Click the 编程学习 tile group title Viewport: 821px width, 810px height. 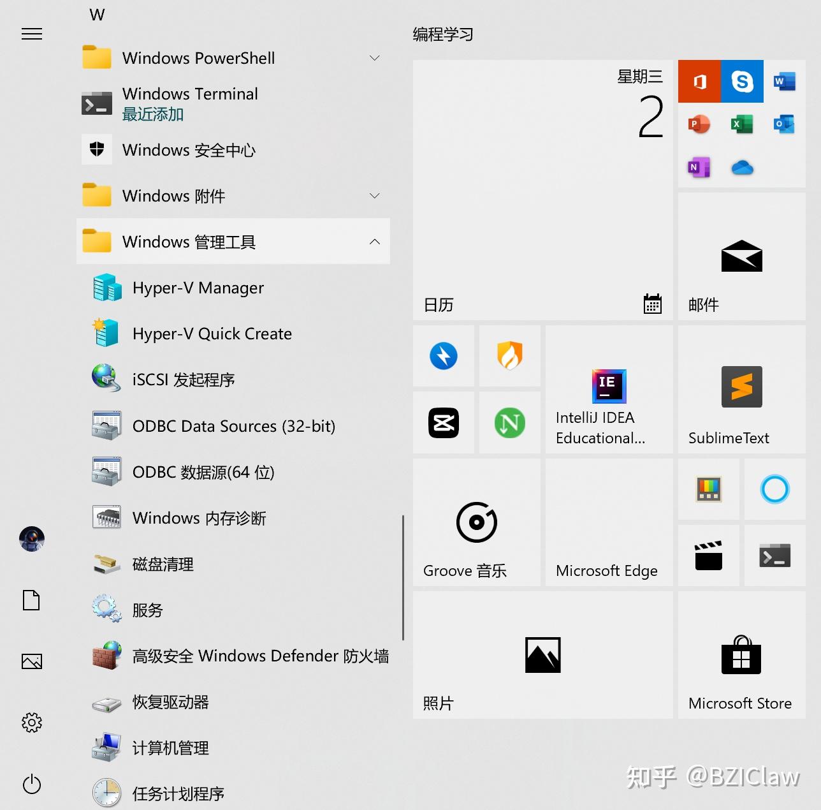pyautogui.click(x=443, y=34)
